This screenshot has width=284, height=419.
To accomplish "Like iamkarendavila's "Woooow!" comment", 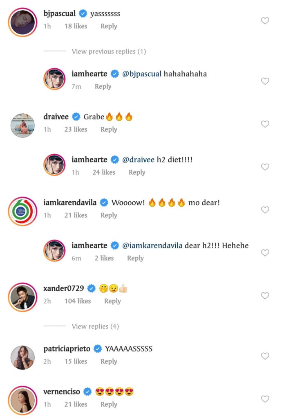I will (x=265, y=210).
